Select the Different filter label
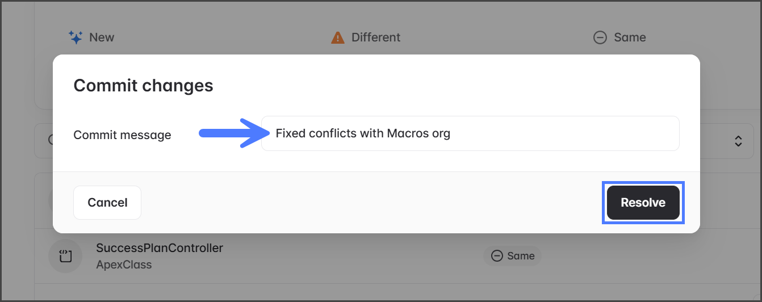This screenshot has height=302, width=762. pyautogui.click(x=376, y=37)
